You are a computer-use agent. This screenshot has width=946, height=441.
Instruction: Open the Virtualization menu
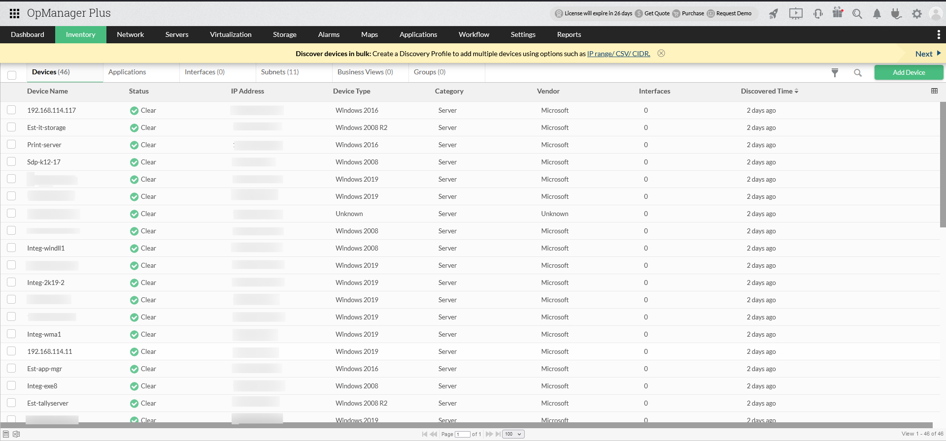(x=231, y=34)
